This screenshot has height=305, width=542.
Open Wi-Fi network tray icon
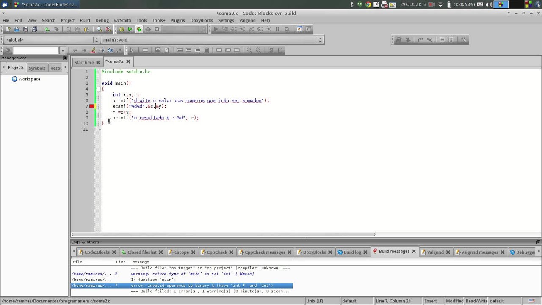point(440,4)
